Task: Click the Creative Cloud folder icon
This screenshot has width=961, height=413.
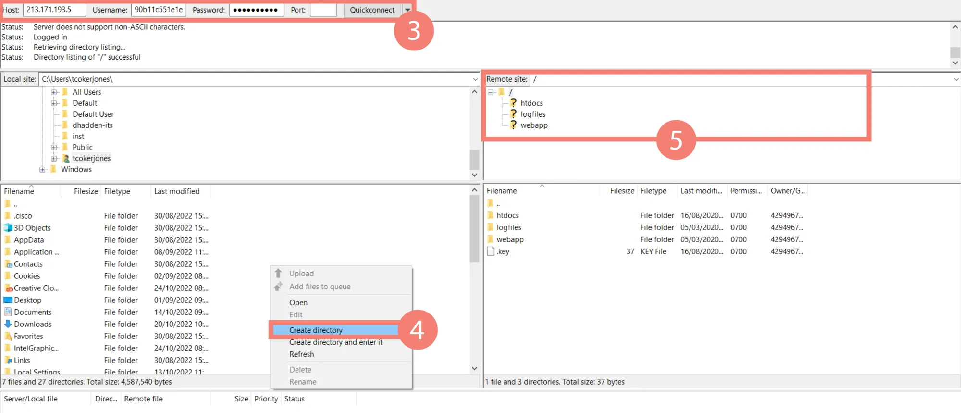Action: point(8,288)
